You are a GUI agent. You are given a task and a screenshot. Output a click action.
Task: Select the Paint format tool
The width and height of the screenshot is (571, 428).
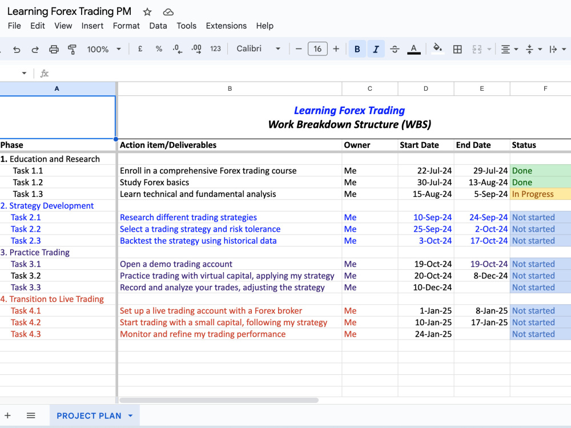point(72,49)
